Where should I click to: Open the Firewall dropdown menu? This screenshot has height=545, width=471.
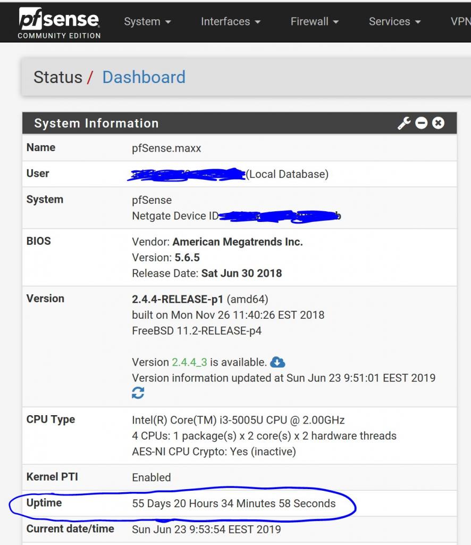315,22
